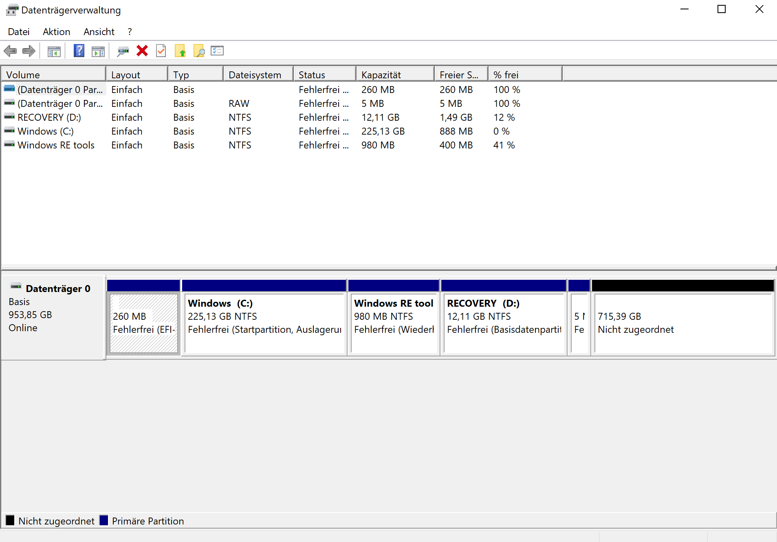Click the 12 % free cell

coord(504,117)
